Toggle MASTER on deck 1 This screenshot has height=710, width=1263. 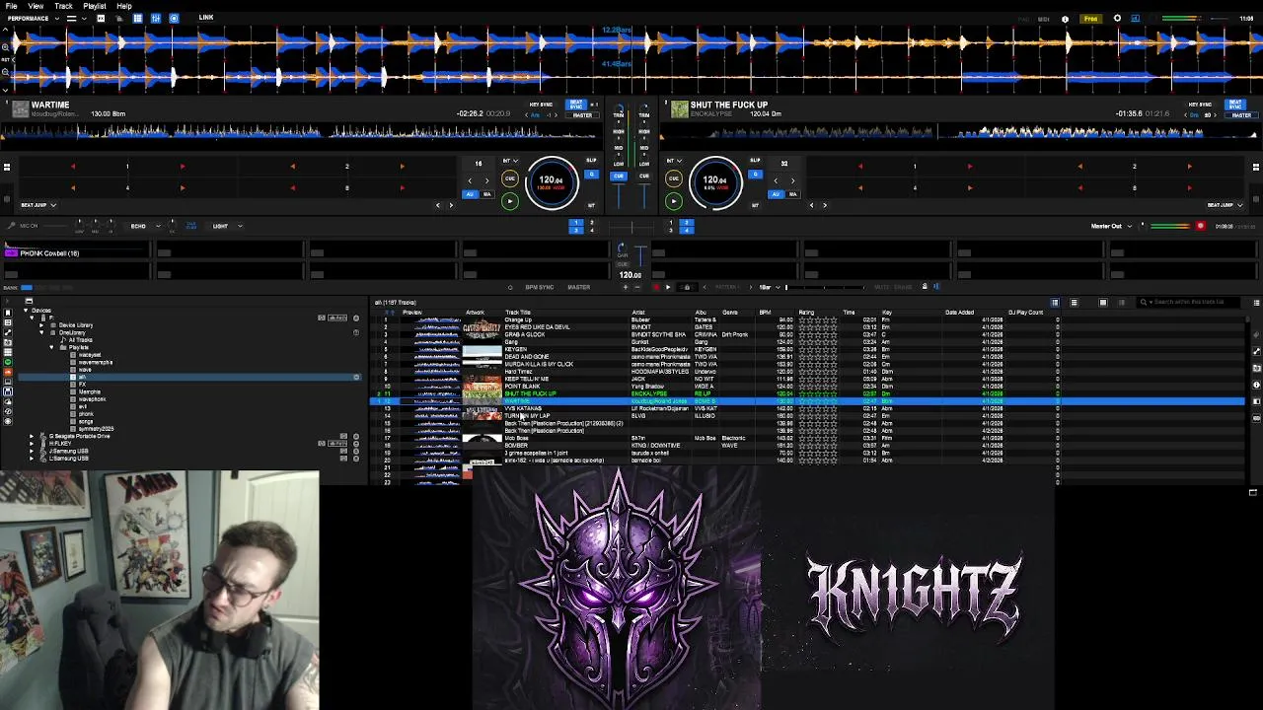pyautogui.click(x=582, y=115)
